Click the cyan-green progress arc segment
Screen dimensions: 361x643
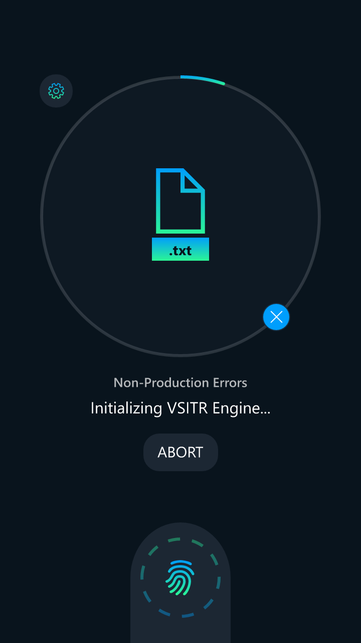point(203,79)
